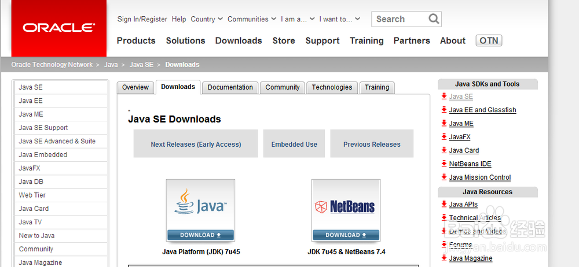
Task: Select Java EE in left sidebar
Action: pyautogui.click(x=61, y=101)
